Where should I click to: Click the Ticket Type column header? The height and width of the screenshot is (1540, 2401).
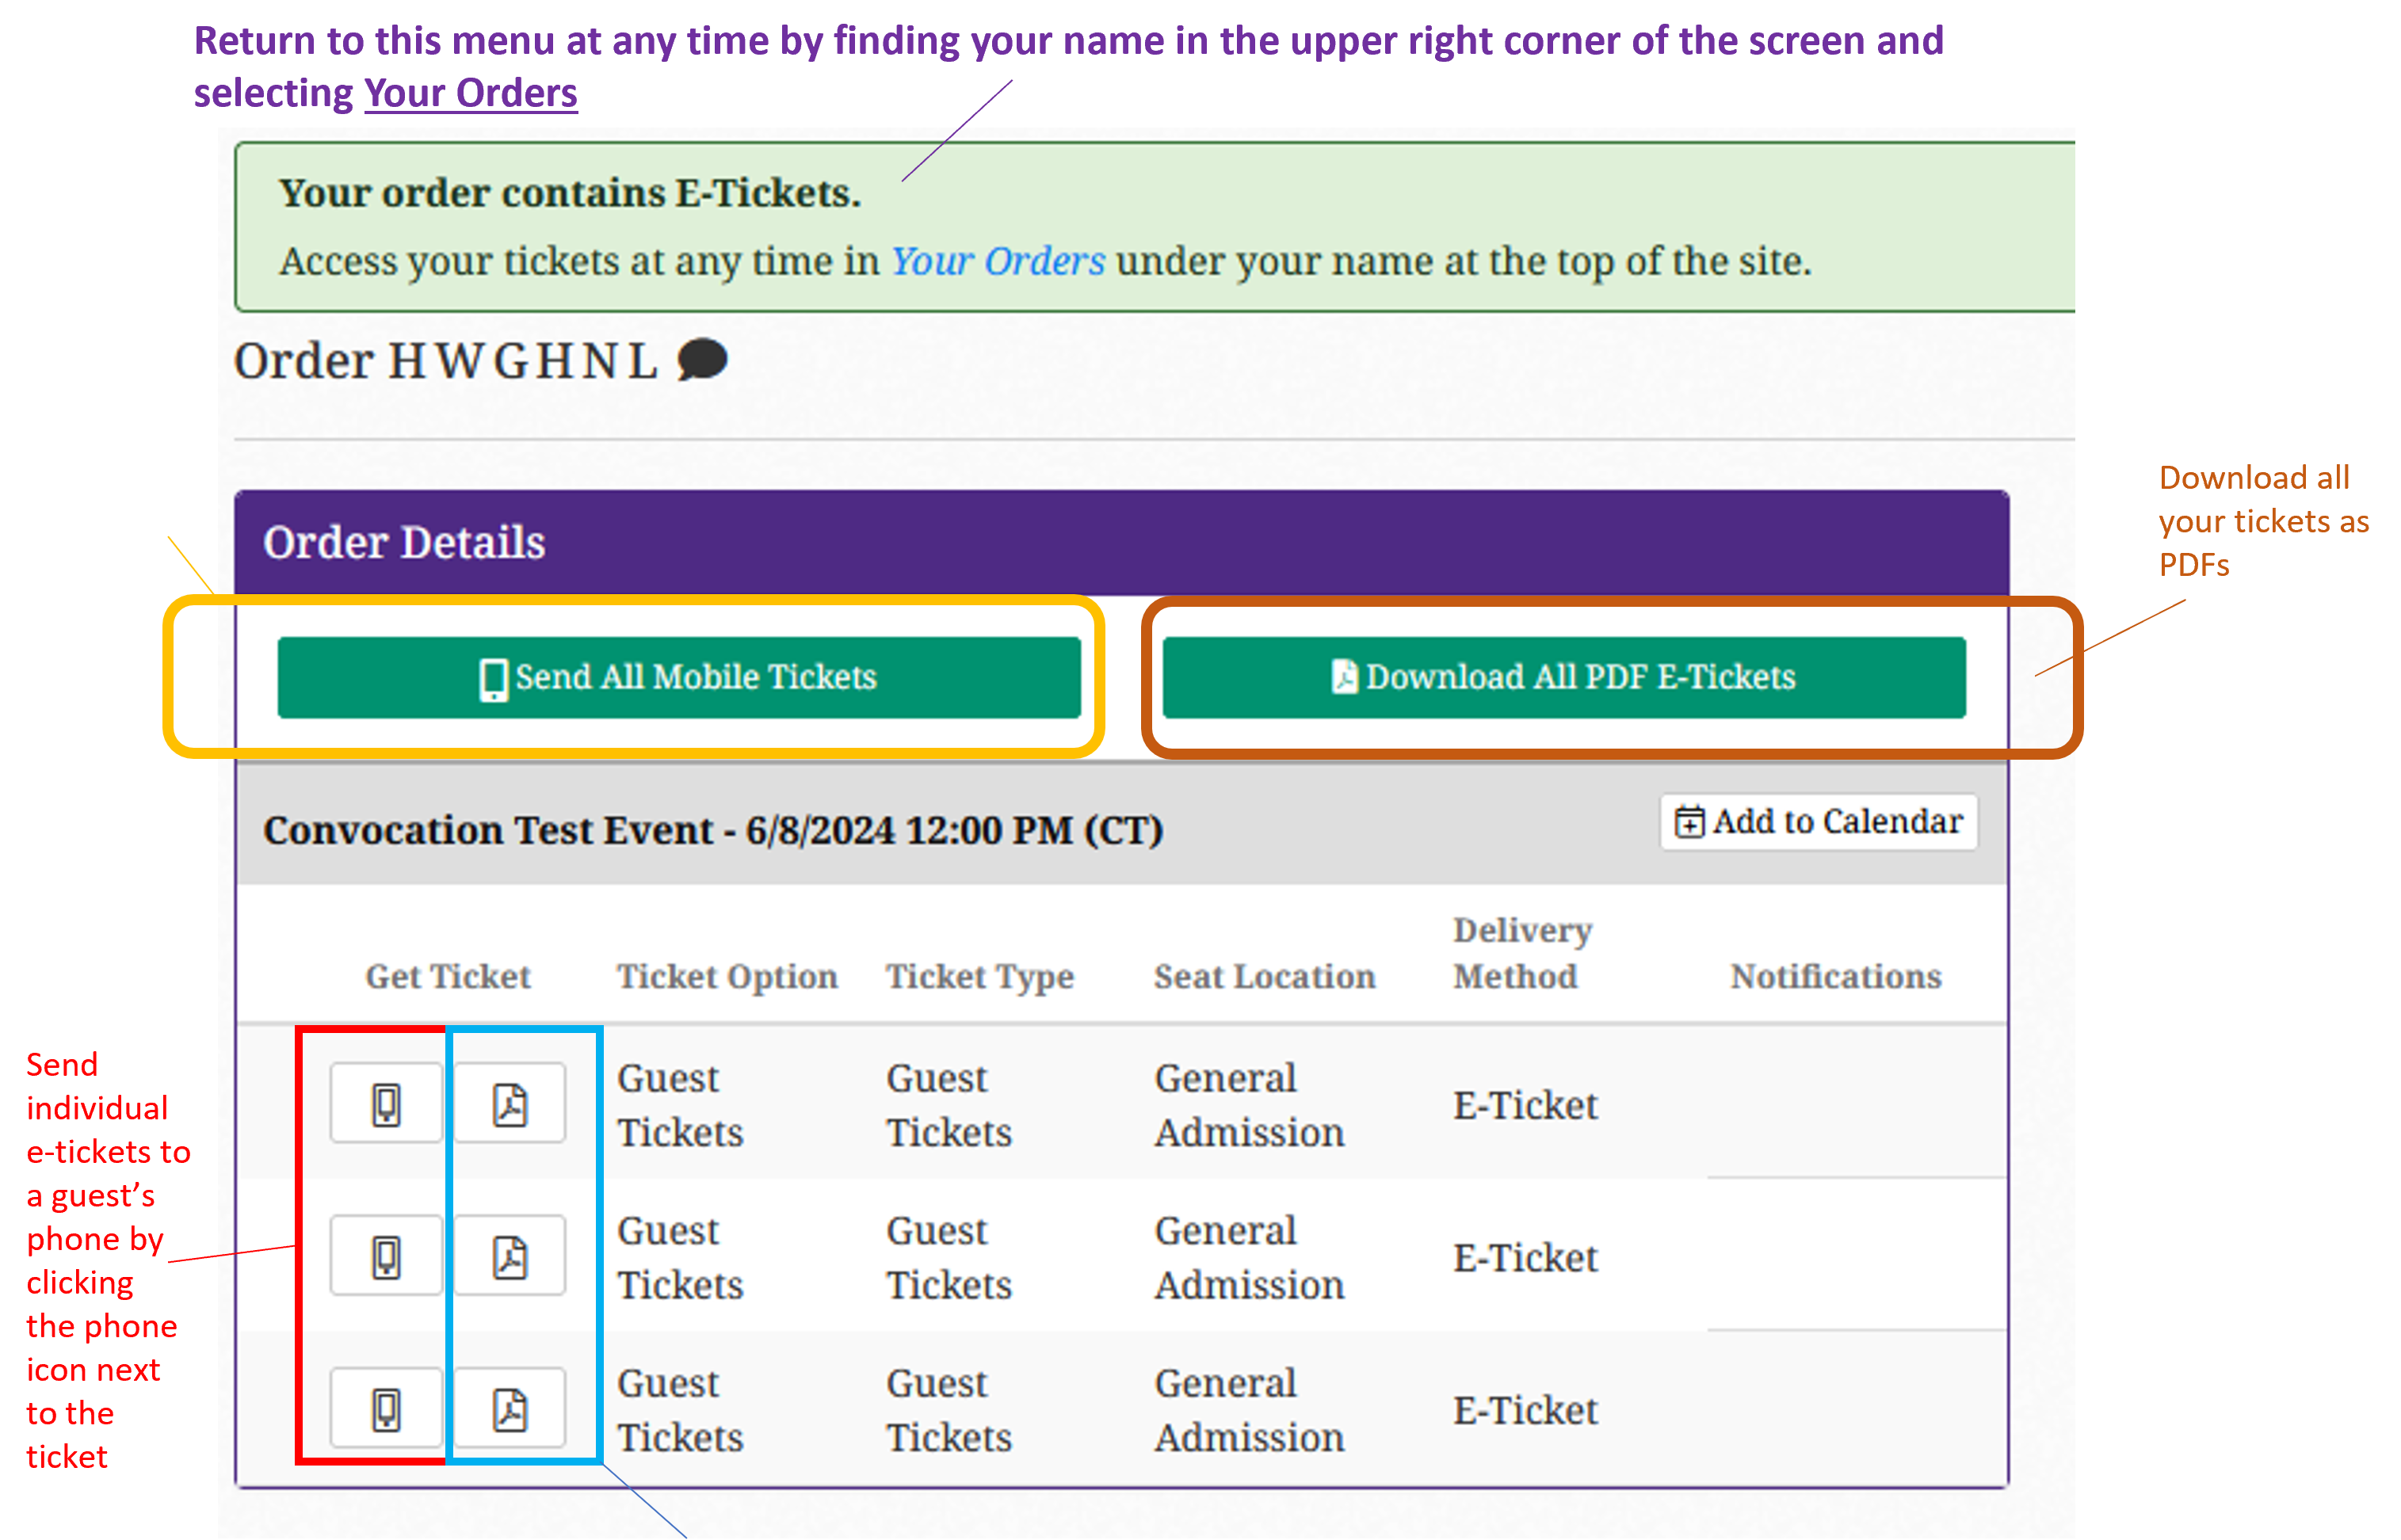[x=981, y=977]
